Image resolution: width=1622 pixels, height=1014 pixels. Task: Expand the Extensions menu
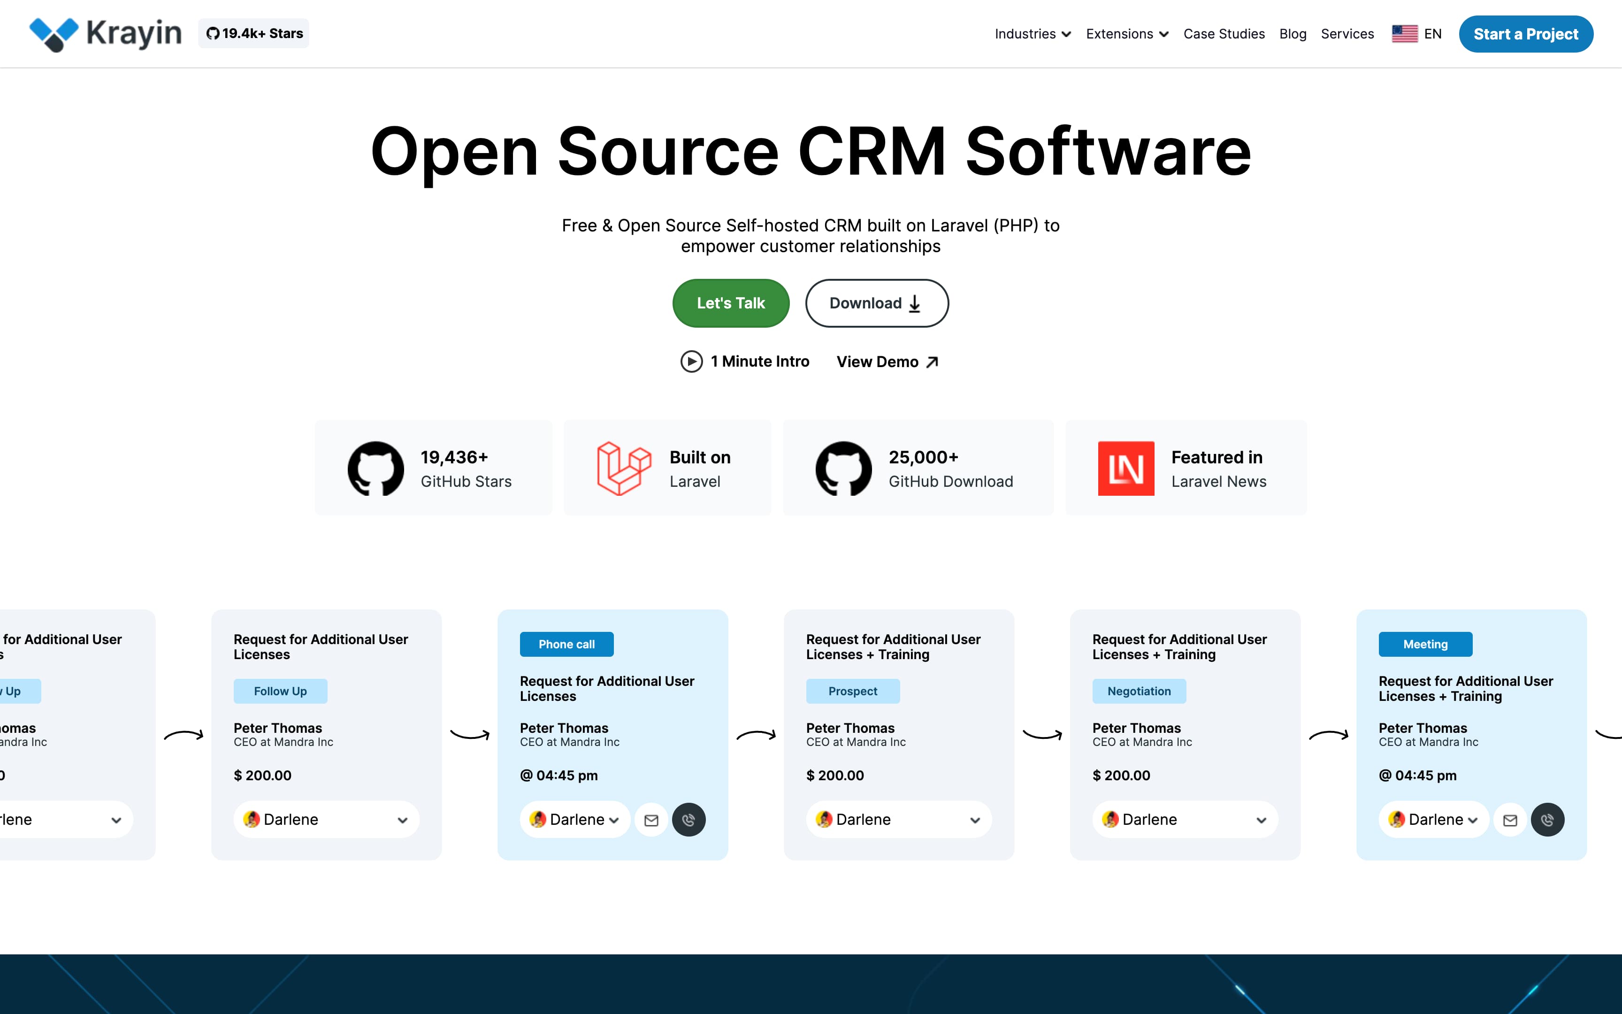1127,34
